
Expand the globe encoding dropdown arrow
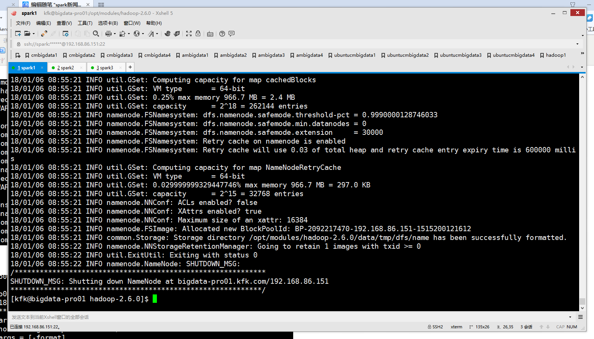143,34
